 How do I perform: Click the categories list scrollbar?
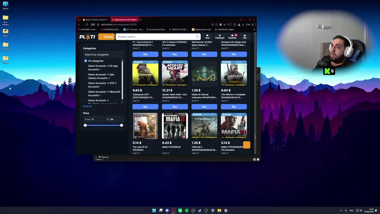[x=122, y=80]
